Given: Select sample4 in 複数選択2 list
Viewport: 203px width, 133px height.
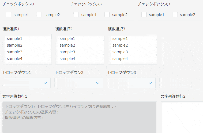Looking at the screenshot, I should [x=67, y=59].
